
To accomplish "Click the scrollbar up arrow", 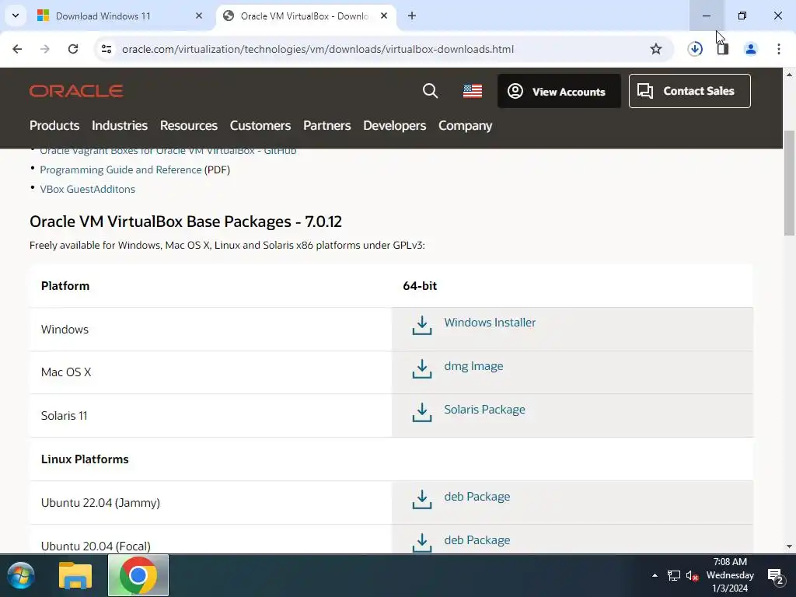I will pos(789,74).
